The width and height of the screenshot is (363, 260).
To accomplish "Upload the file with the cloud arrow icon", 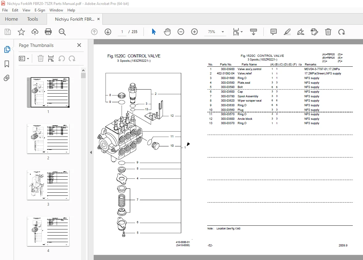I will click(35, 32).
